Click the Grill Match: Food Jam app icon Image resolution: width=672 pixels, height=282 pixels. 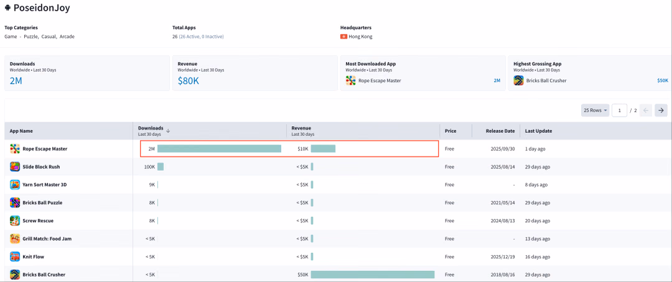point(15,239)
